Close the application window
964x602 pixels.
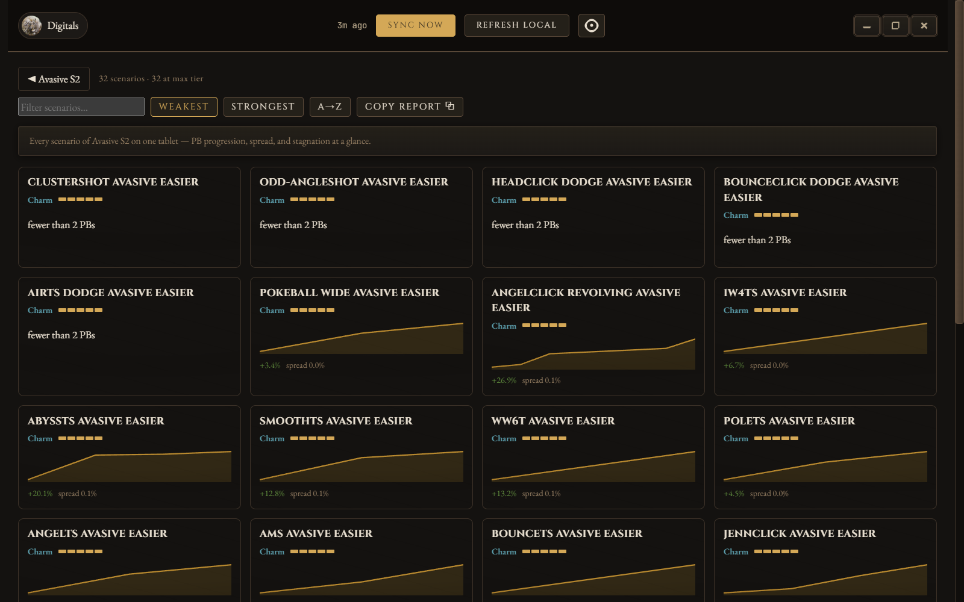(924, 26)
